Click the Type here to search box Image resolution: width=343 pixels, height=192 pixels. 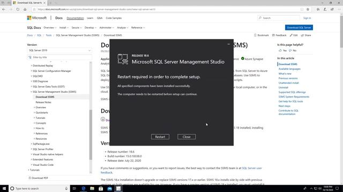tap(39, 188)
